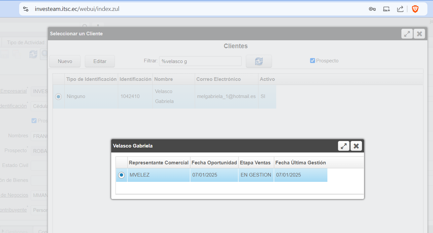Click the install app icon in address bar
The height and width of the screenshot is (233, 433).
click(x=386, y=9)
